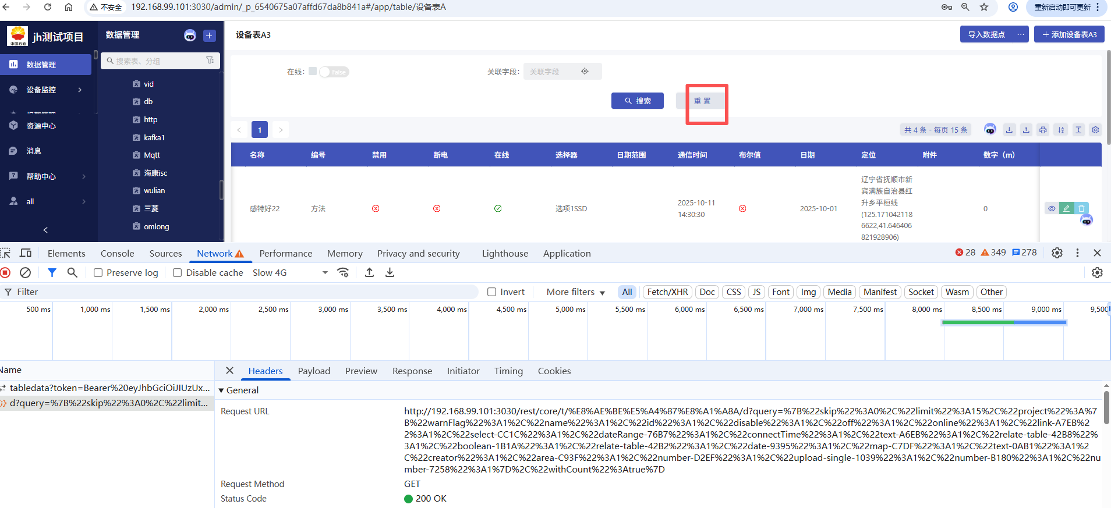Open the Slow 4G throttling dropdown
Screen dimensions: 1111x508
pyautogui.click(x=289, y=272)
